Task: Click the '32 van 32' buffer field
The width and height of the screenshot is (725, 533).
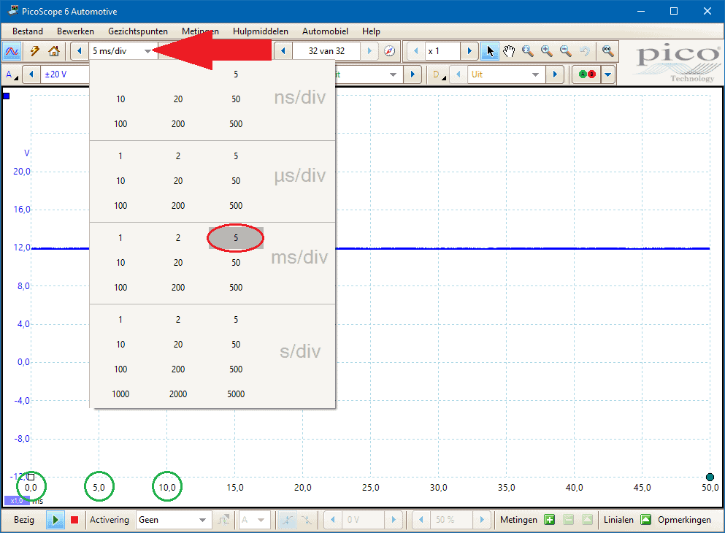Action: (326, 51)
